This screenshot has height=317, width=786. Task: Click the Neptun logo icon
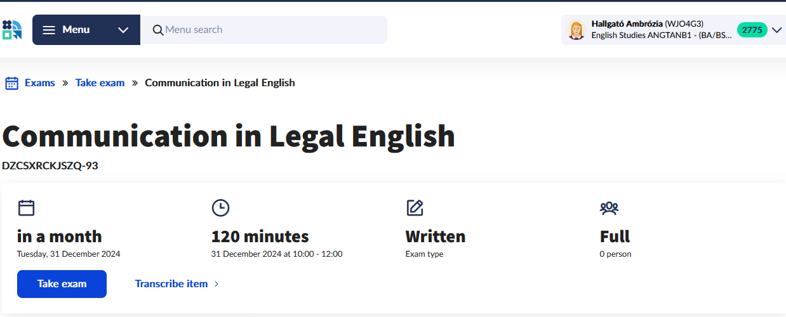coord(12,30)
